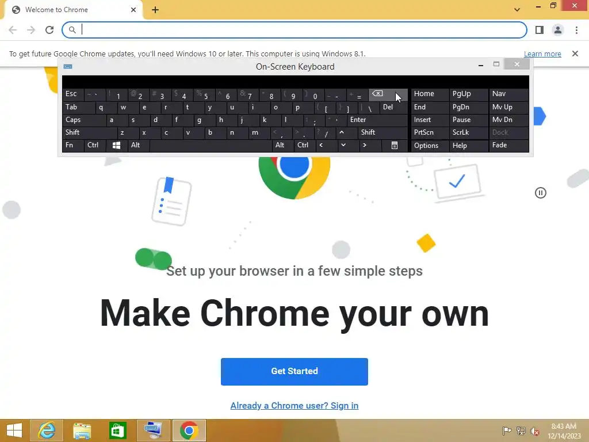This screenshot has width=589, height=442.
Task: Click the Chrome taskbar icon
Action: [x=189, y=430]
